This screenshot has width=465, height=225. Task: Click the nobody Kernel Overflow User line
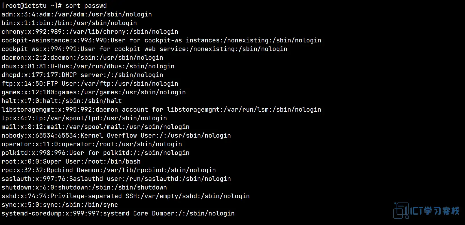point(116,136)
